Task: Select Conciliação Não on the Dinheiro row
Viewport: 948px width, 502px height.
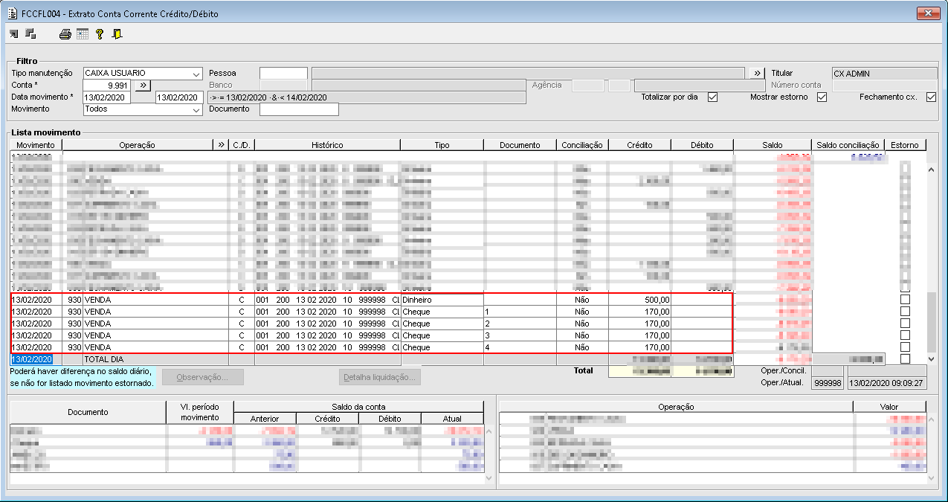Action: pos(582,300)
